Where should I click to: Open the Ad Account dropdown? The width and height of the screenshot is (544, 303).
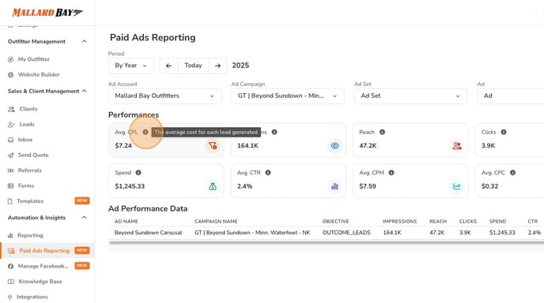pyautogui.click(x=164, y=96)
